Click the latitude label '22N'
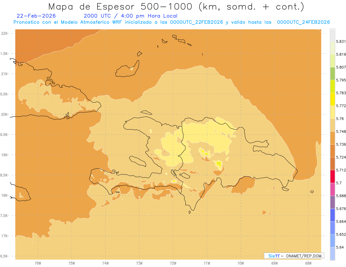 click(x=5, y=33)
